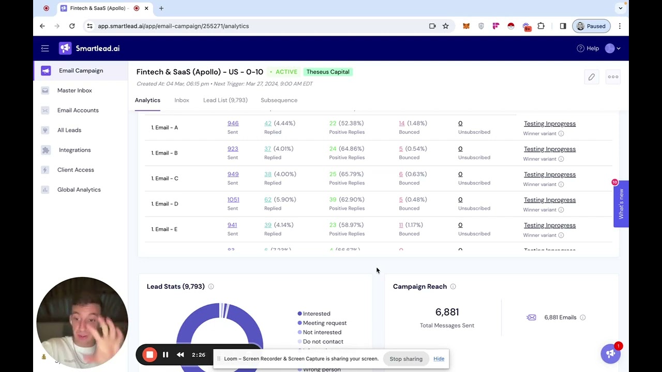
Task: Click winner variant info icon, Email D
Action: (x=561, y=210)
